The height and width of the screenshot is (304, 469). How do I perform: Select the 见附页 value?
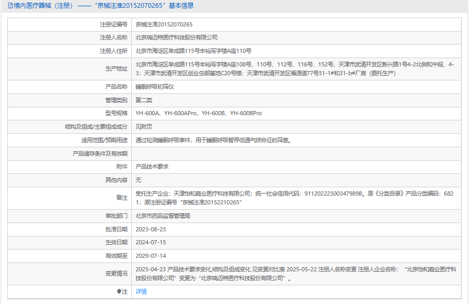(144, 127)
